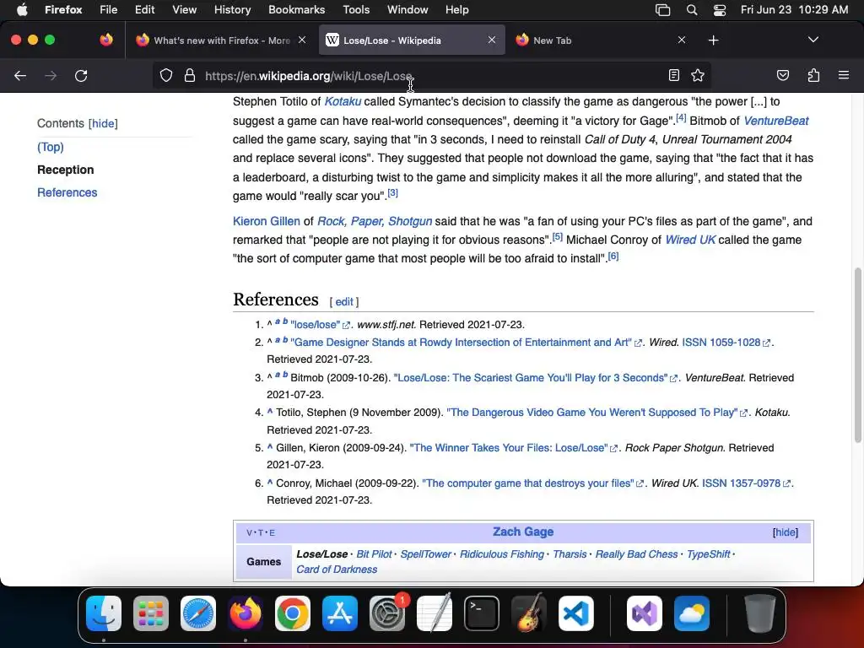
Task: Bookmark this page with star icon
Action: (x=698, y=75)
